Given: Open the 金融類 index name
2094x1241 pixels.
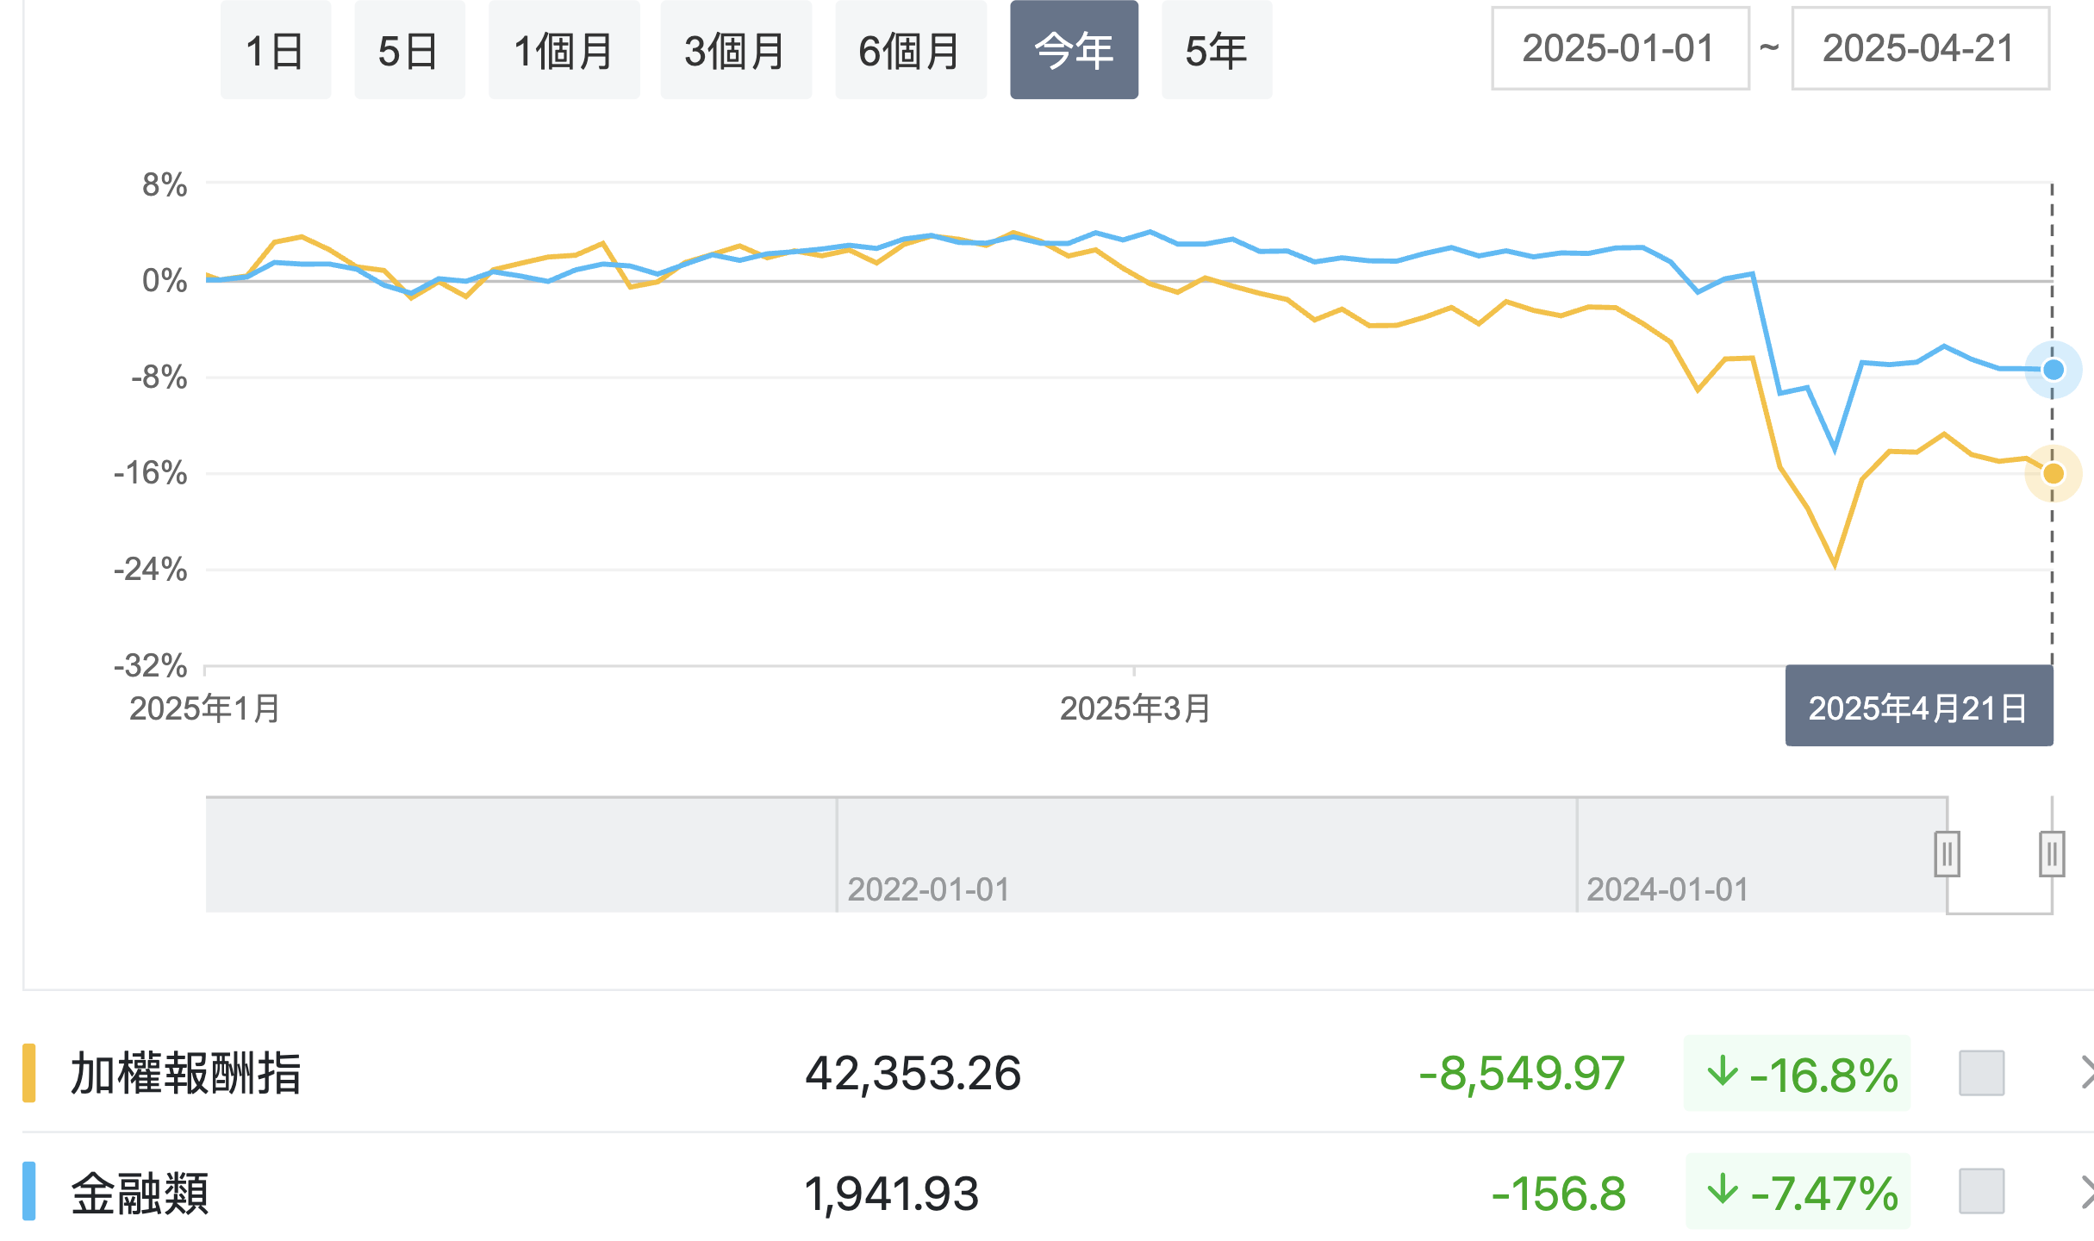Looking at the screenshot, I should [x=140, y=1194].
